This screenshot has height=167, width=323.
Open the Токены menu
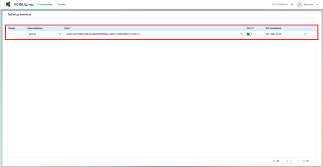click(x=62, y=4)
